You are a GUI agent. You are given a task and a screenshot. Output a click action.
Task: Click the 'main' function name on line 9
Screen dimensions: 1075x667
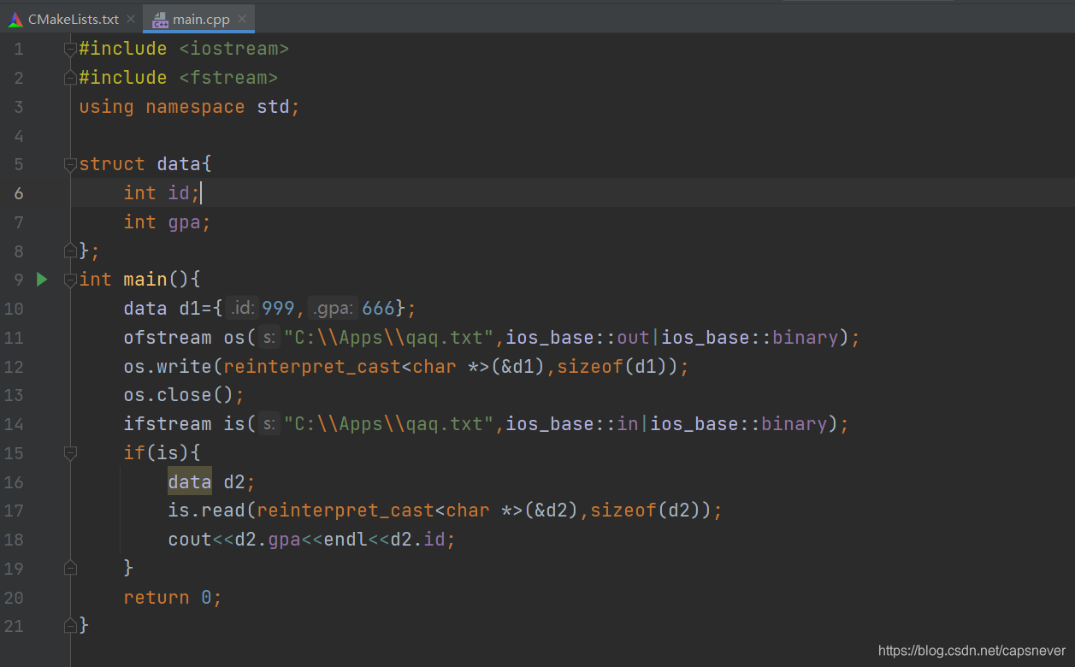point(145,280)
